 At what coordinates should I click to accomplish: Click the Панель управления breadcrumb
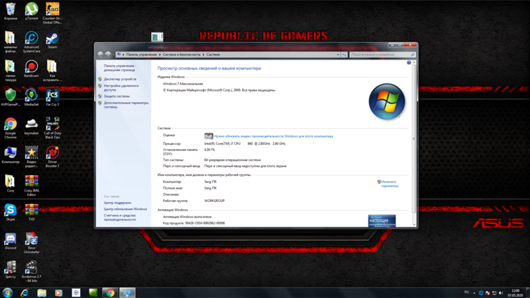141,54
